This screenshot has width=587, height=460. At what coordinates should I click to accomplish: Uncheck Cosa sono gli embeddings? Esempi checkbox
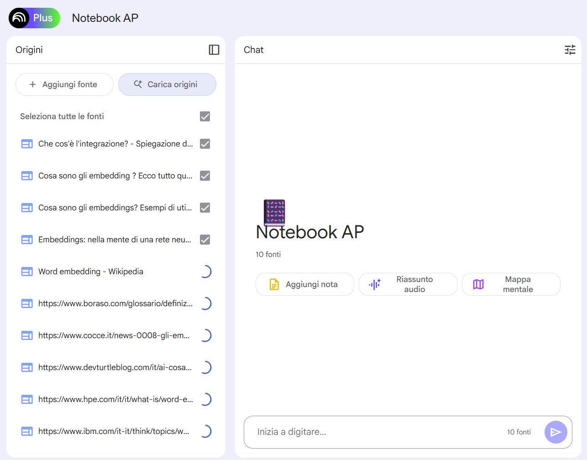pyautogui.click(x=205, y=208)
